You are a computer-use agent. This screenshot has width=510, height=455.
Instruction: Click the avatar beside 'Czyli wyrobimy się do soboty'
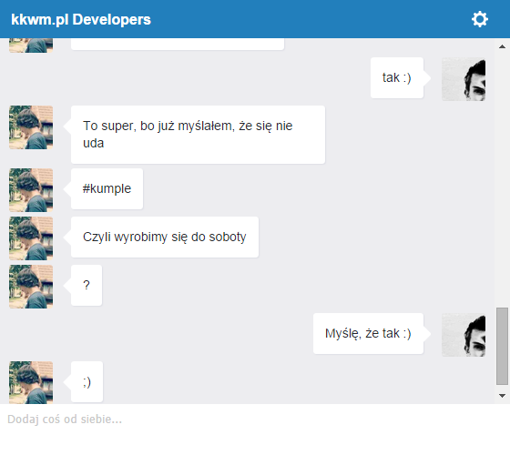click(x=31, y=238)
